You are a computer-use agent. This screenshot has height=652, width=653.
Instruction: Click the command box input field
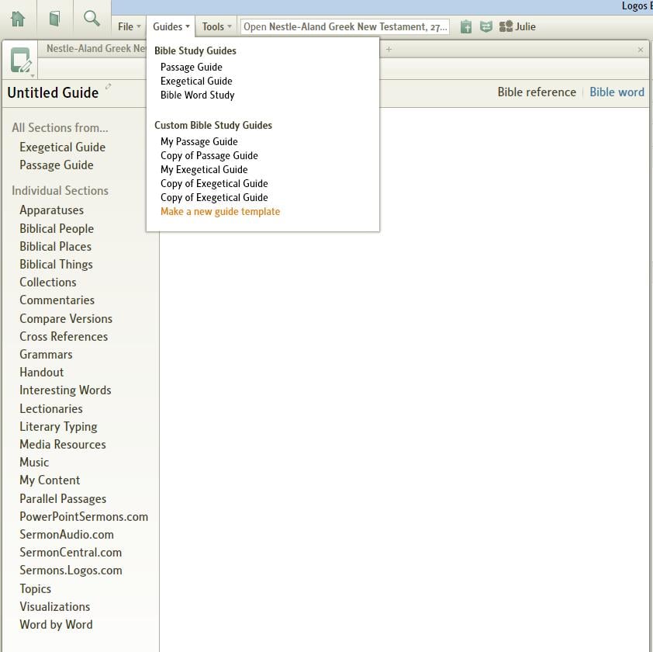coord(345,26)
